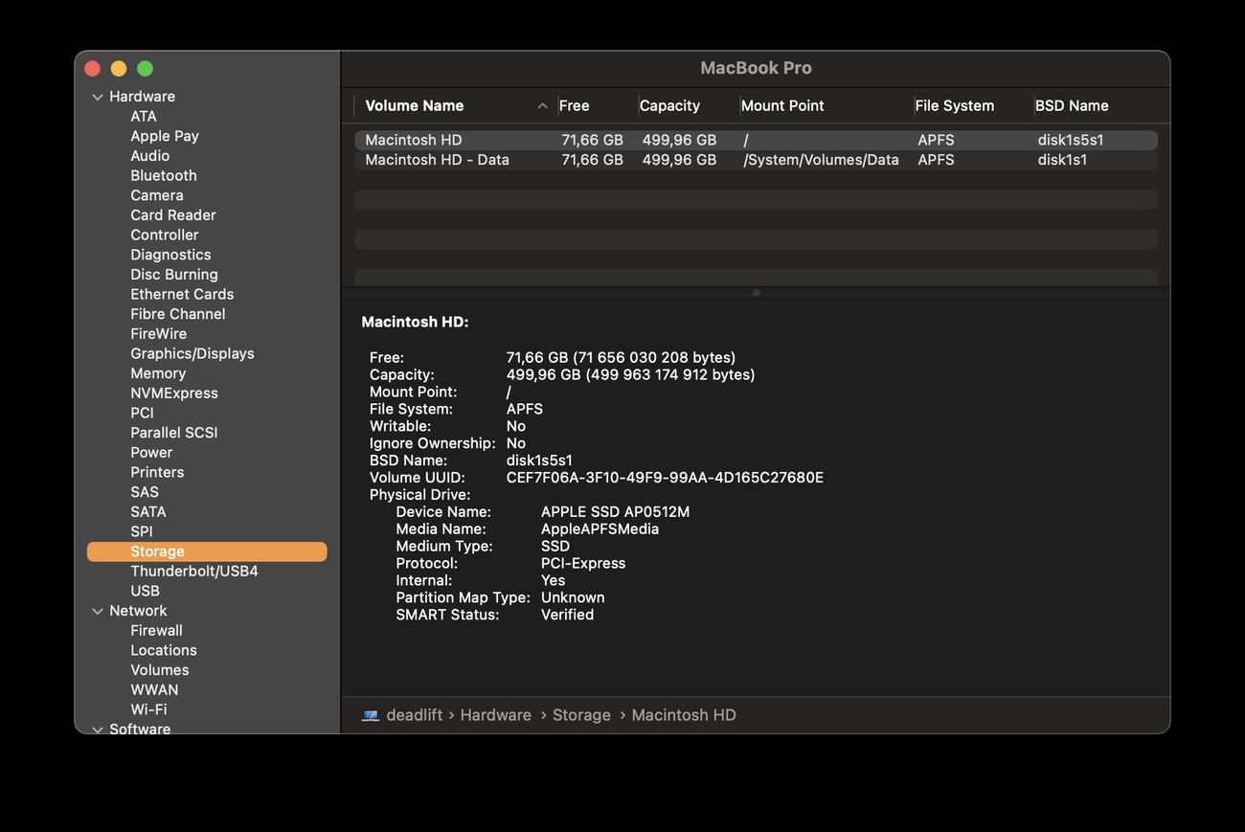Click the Macintosh HD: detail heading

coord(415,323)
